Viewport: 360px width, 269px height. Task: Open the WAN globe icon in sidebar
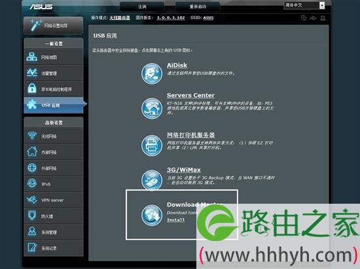coord(31,168)
